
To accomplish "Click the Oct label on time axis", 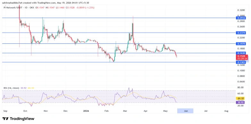I will click(x=25, y=111).
